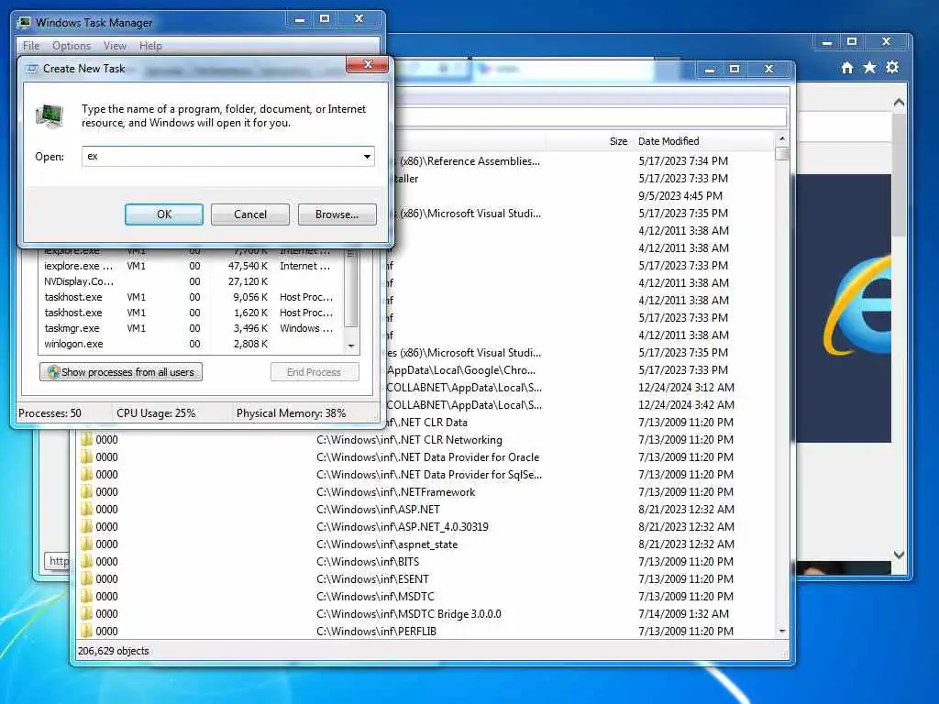The width and height of the screenshot is (939, 704).
Task: Sort file list by Size column
Action: tap(618, 141)
